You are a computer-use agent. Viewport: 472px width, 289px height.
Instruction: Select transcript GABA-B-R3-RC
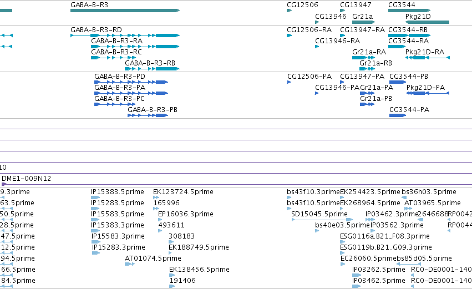coord(113,58)
